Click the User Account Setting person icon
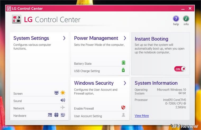Image resolution: width=201 pixels, height=130 pixels. point(123,115)
